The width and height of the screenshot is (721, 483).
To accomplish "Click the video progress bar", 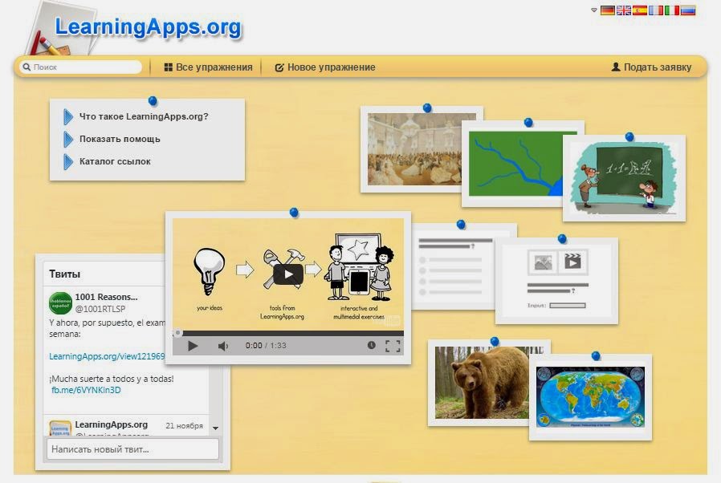I will pyautogui.click(x=288, y=333).
